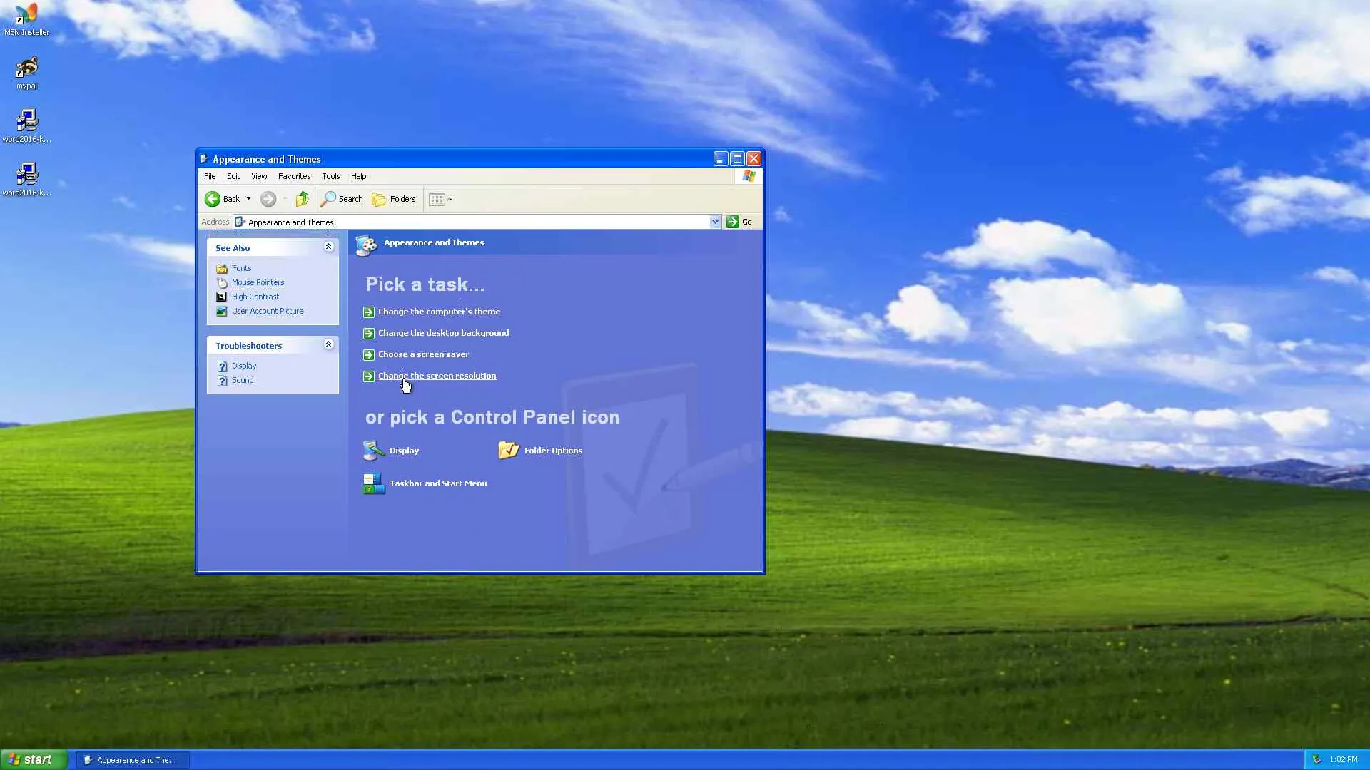Image resolution: width=1370 pixels, height=770 pixels.
Task: Collapse the Troubleshooters panel
Action: pos(328,344)
